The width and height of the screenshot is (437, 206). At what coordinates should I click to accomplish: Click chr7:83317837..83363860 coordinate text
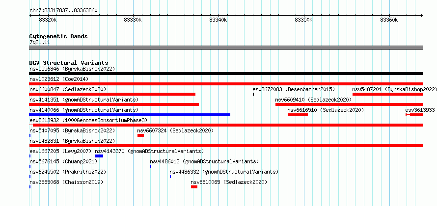point(63,11)
